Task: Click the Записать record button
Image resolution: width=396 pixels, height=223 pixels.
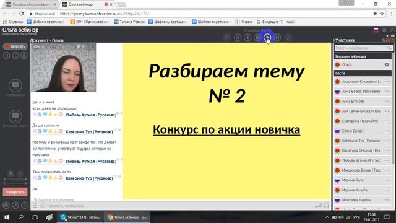Action: point(15,46)
